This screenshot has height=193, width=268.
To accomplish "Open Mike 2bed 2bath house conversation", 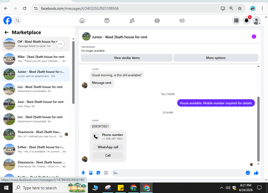I will (36, 59).
